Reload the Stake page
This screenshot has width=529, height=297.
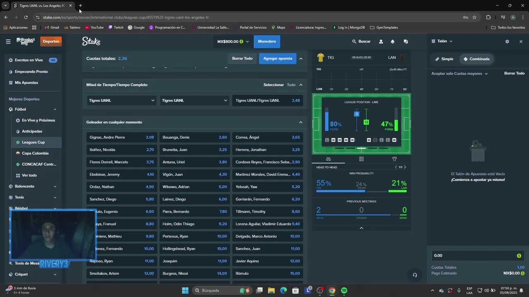point(26,17)
